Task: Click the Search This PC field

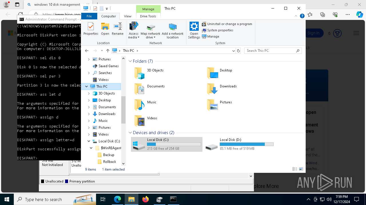Action: [x=273, y=51]
